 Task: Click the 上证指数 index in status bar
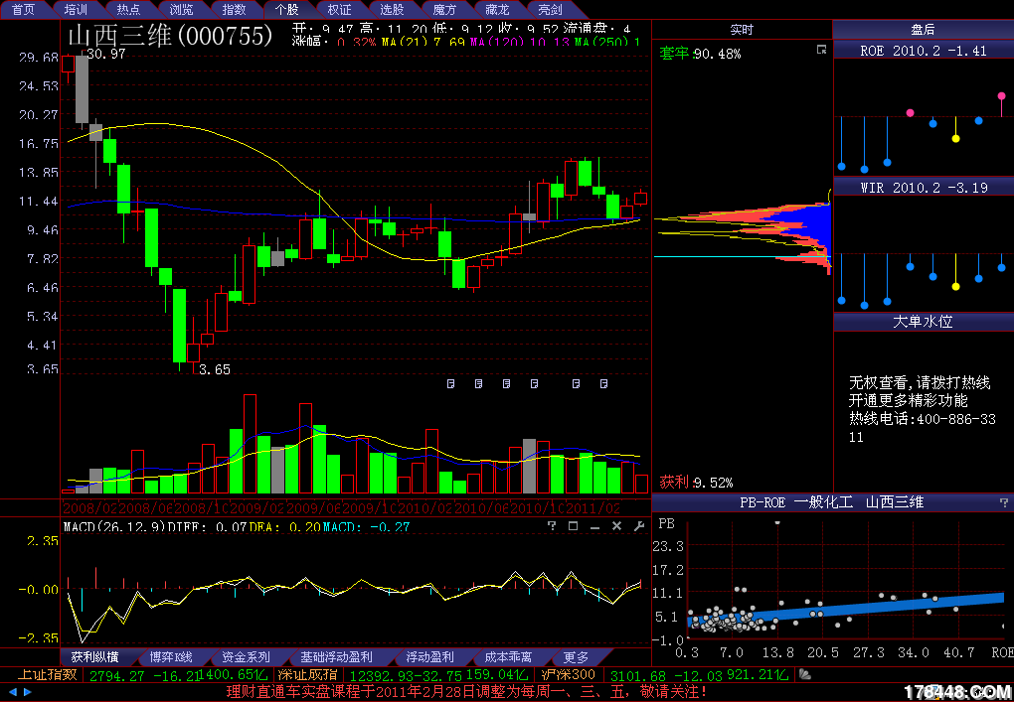48,675
